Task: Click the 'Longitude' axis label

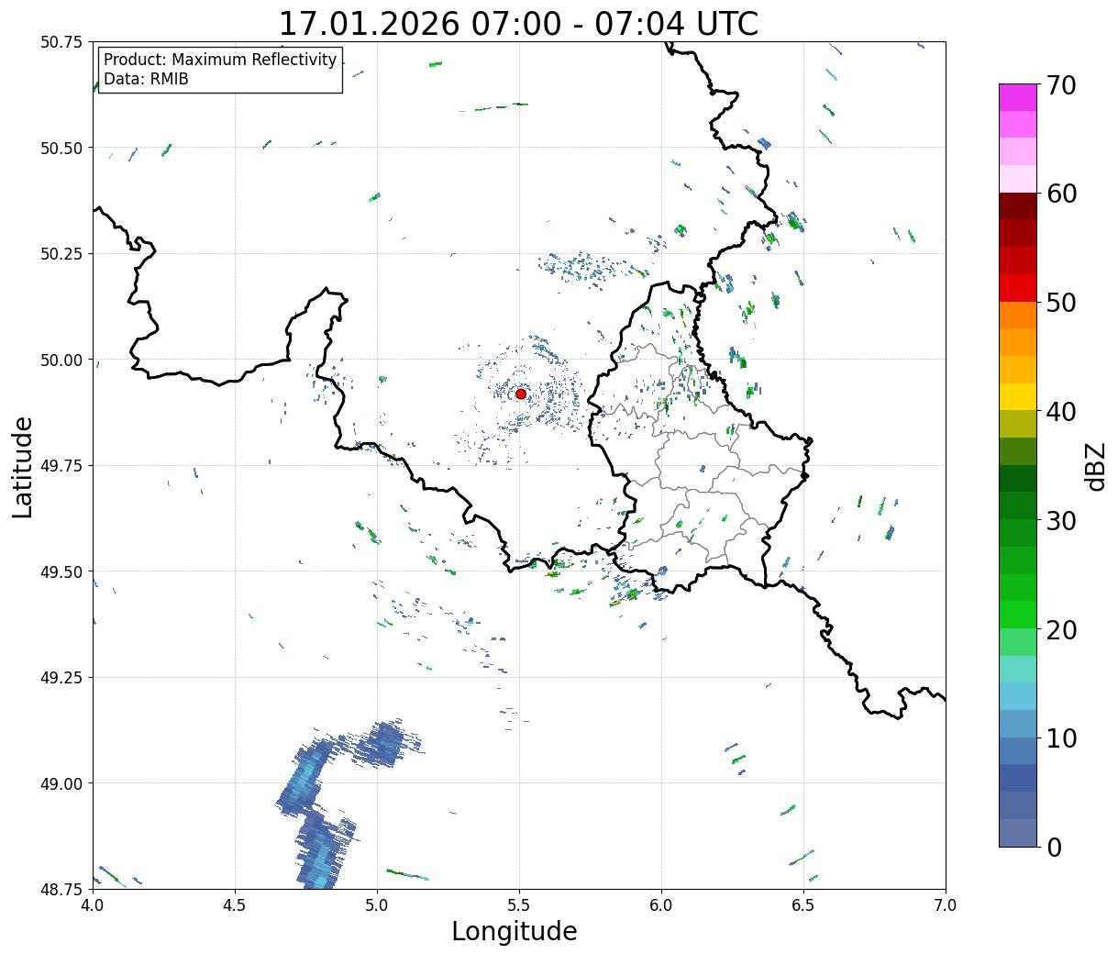Action: pyautogui.click(x=515, y=931)
